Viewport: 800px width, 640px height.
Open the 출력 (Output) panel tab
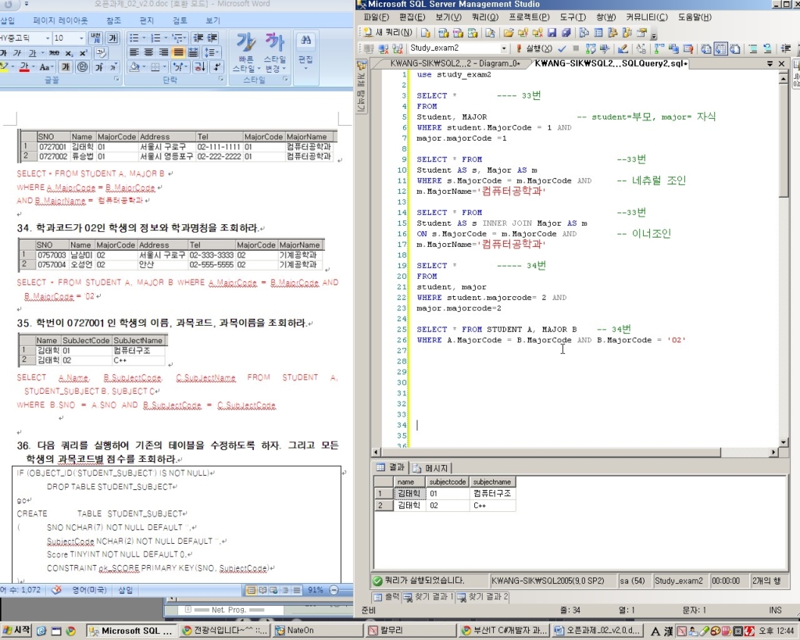[x=386, y=596]
